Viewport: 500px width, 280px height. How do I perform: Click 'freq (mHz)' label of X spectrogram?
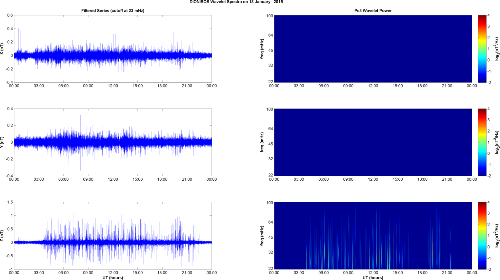click(x=262, y=49)
